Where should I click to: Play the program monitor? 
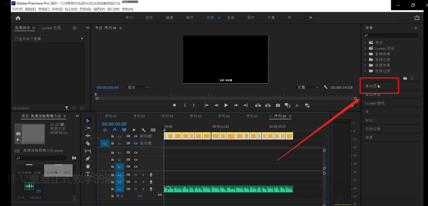[x=226, y=105]
